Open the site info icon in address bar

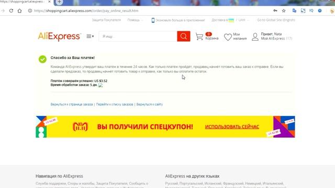tap(30, 10)
